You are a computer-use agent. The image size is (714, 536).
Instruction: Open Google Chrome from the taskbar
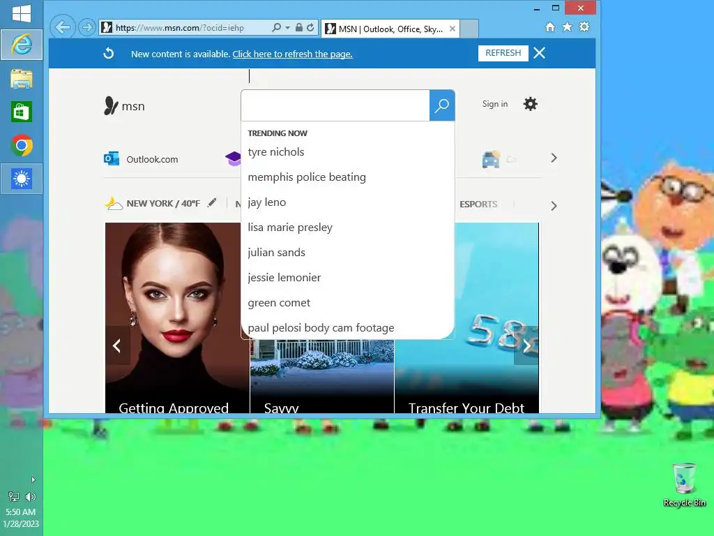click(x=22, y=145)
